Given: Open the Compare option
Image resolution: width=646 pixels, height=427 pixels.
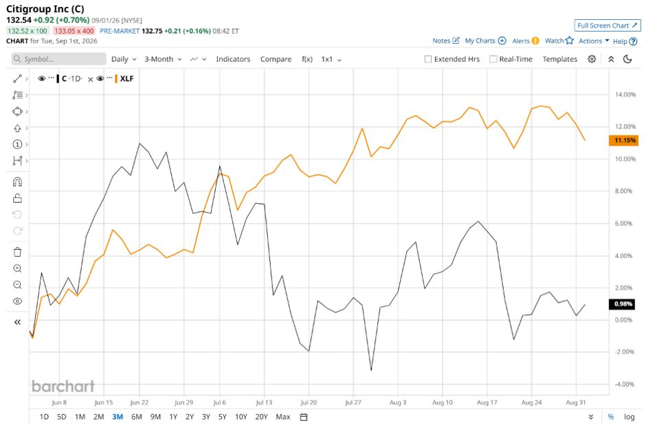Looking at the screenshot, I should (276, 59).
